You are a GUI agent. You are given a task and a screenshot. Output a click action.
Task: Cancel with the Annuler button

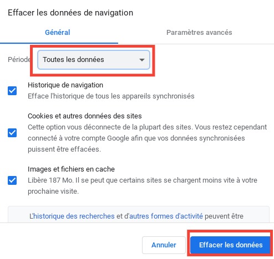(164, 245)
